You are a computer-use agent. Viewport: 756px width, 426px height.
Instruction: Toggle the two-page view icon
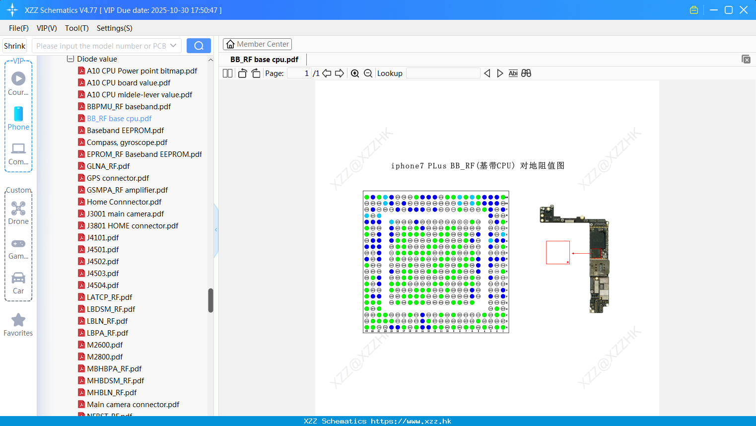(x=227, y=73)
